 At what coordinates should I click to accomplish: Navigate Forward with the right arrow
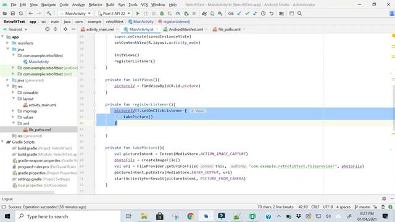(39, 14)
